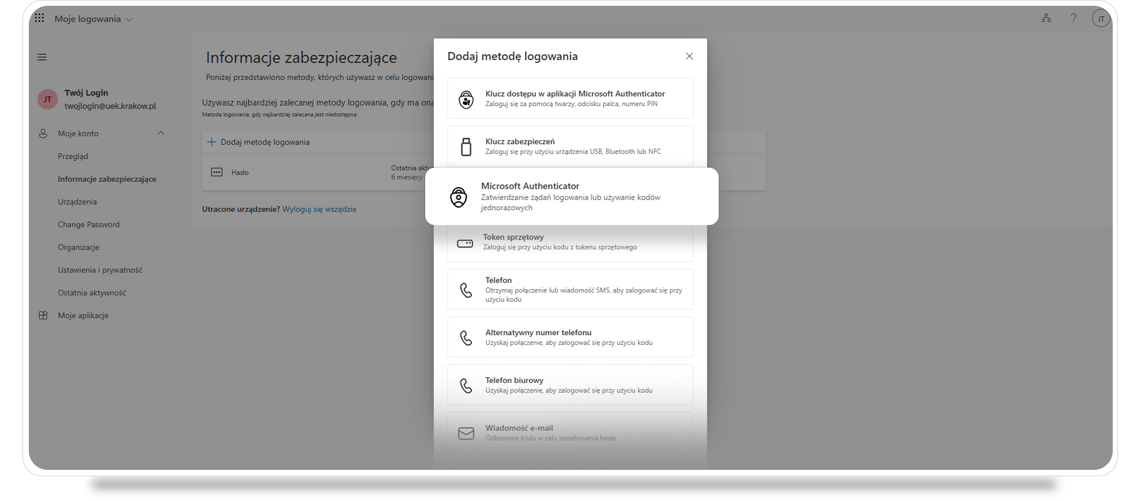Screen dimensions: 1141x501
Task: Click the Wiadomość e-mail envelope icon
Action: point(466,433)
